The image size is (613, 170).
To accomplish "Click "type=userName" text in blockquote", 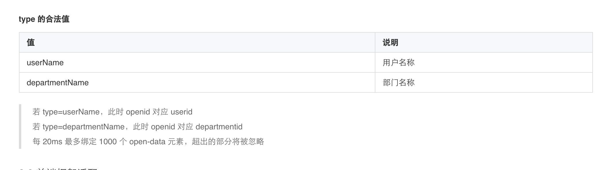I will pyautogui.click(x=71, y=112).
